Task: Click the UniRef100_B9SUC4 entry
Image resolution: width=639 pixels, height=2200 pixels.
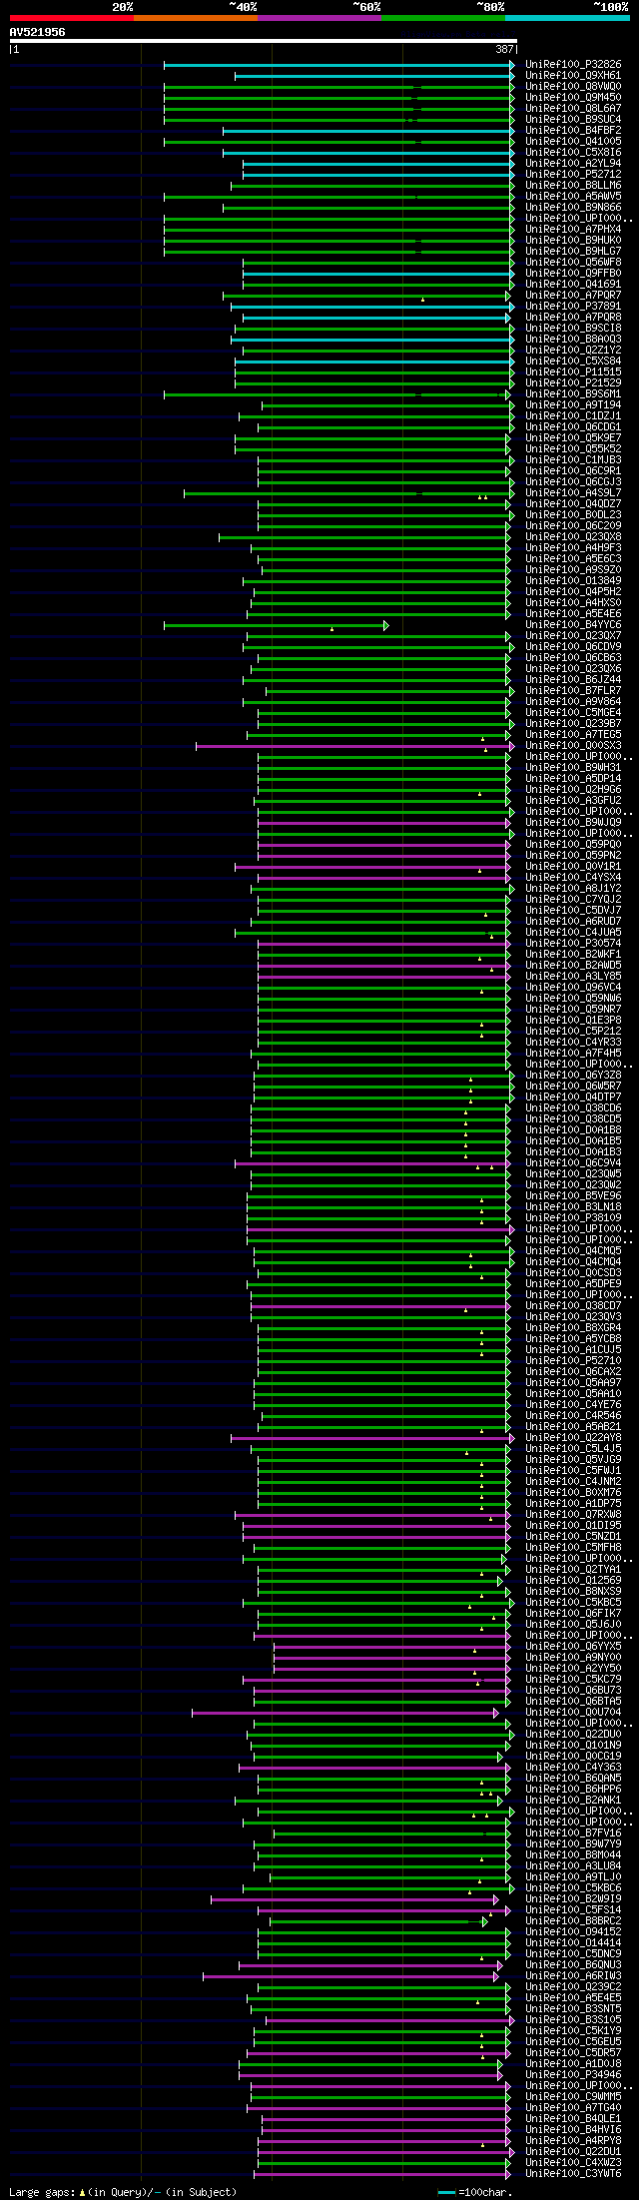Action: (x=573, y=120)
